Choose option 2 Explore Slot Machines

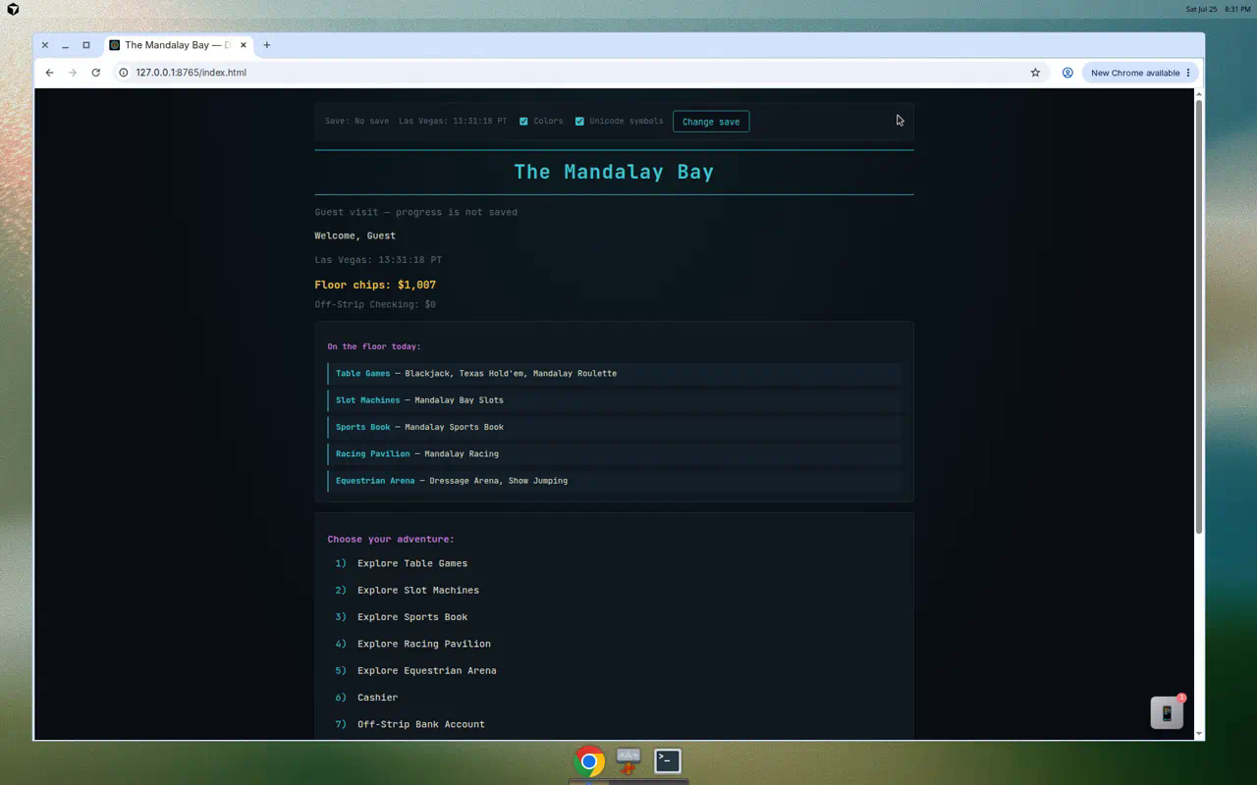(x=614, y=590)
